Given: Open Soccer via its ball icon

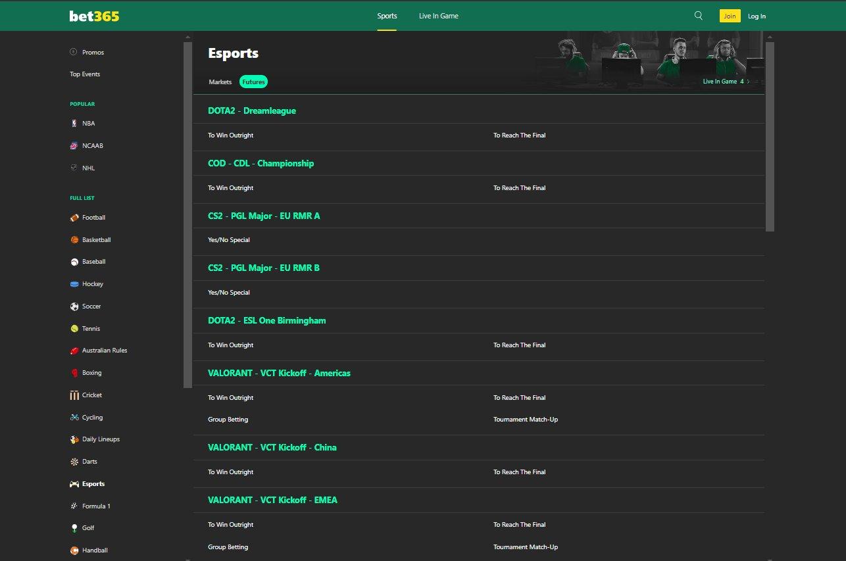Looking at the screenshot, I should [74, 306].
